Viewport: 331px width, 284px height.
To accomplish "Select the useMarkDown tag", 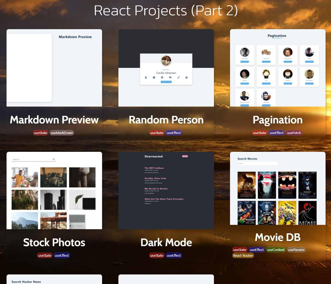I will tap(62, 133).
